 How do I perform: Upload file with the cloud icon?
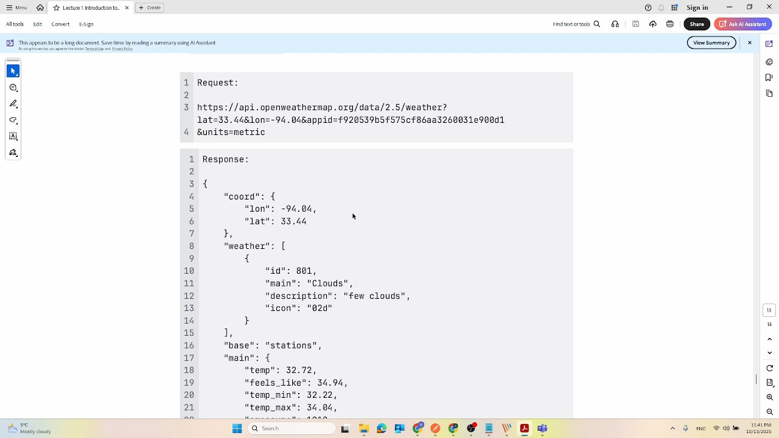(652, 24)
